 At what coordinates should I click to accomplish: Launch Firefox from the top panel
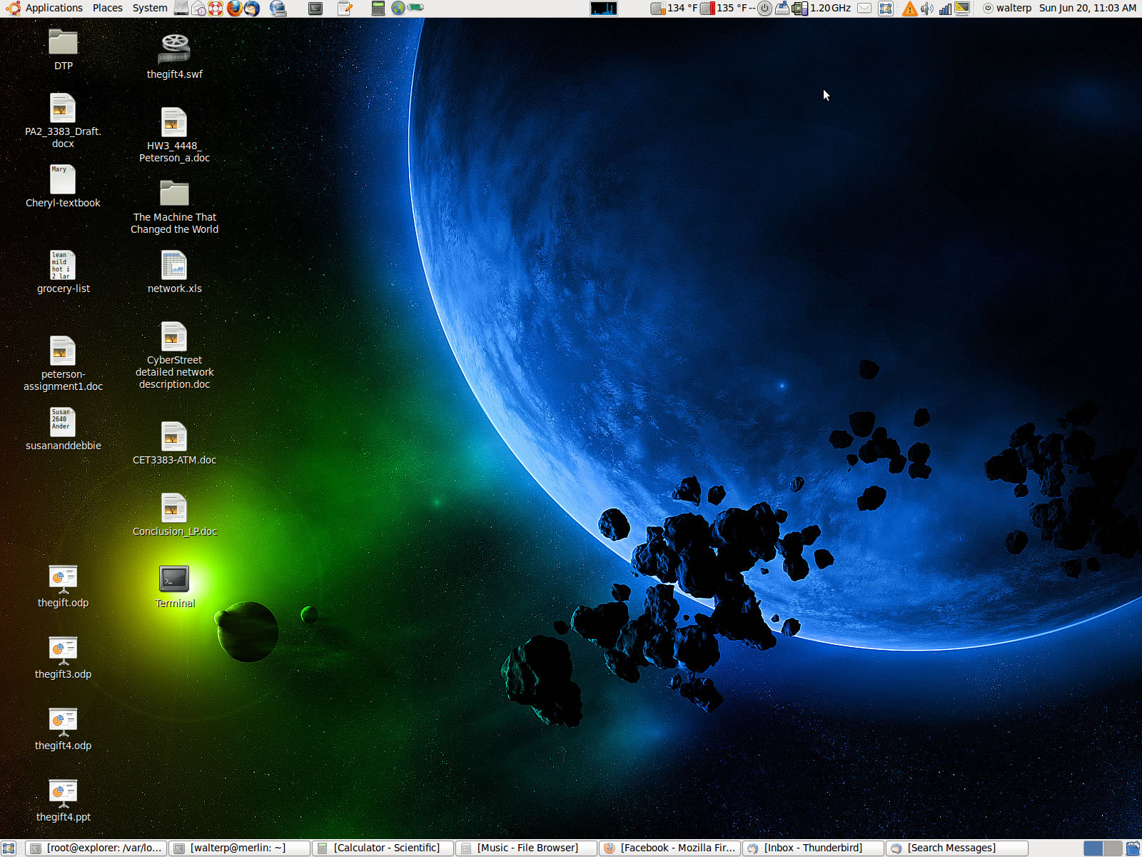tap(234, 9)
